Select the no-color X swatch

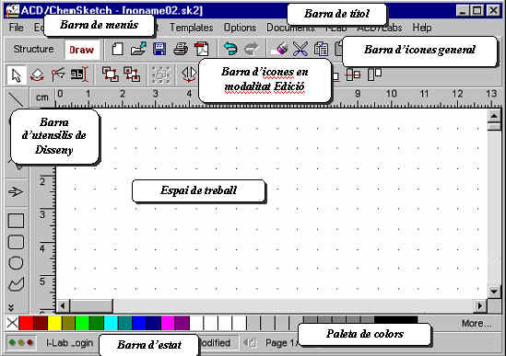12,323
